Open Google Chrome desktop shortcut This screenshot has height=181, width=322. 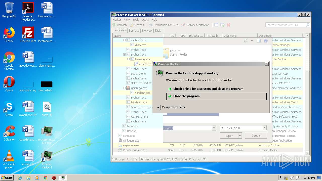[x=9, y=61]
